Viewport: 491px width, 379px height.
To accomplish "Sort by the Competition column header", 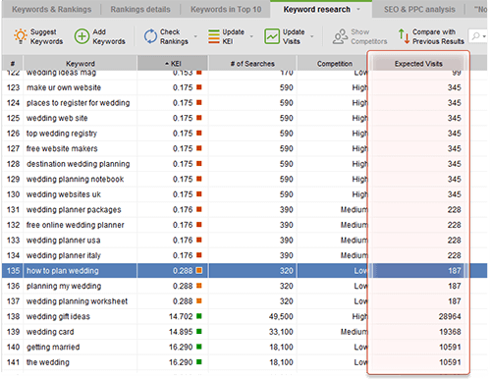I will 335,63.
